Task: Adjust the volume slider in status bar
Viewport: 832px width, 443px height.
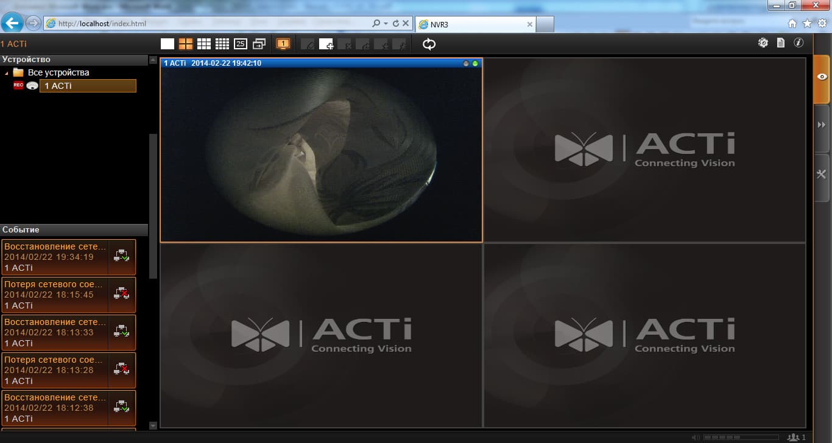Action: (741, 438)
